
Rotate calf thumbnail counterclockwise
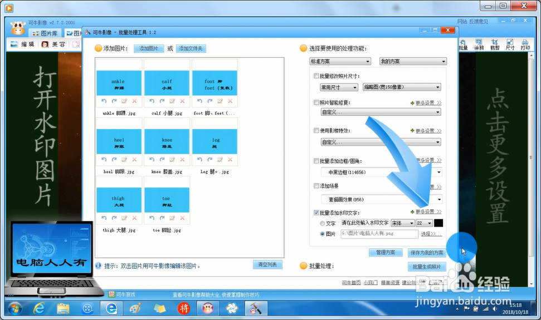[152, 101]
